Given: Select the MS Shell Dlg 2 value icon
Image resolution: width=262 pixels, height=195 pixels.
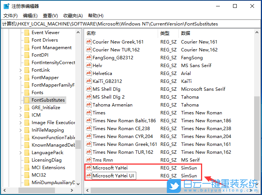Looking at the screenshot, I should 89,97.
